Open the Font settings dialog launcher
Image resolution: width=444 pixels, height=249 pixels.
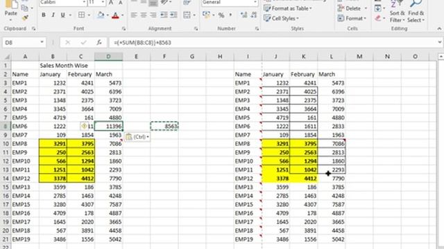(x=123, y=28)
